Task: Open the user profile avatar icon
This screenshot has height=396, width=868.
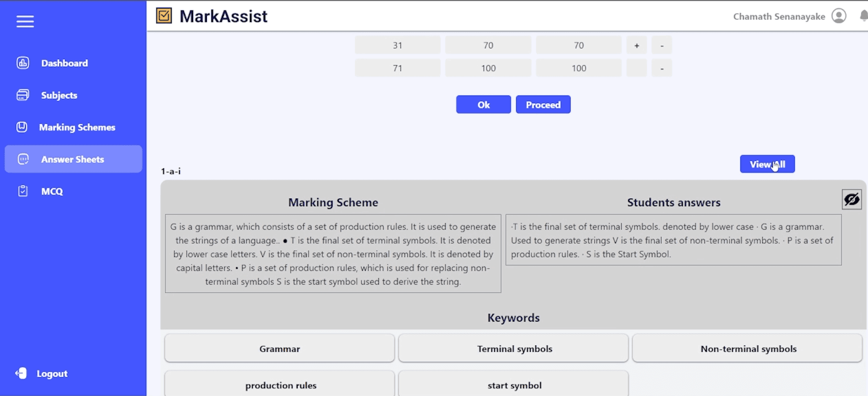Action: click(x=839, y=16)
